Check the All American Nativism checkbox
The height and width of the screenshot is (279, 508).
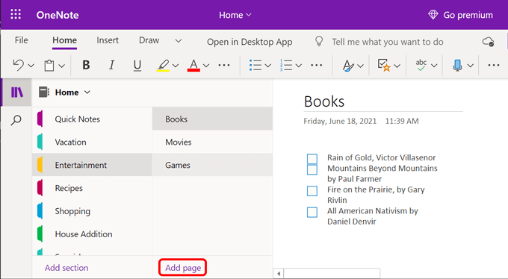[x=312, y=213]
